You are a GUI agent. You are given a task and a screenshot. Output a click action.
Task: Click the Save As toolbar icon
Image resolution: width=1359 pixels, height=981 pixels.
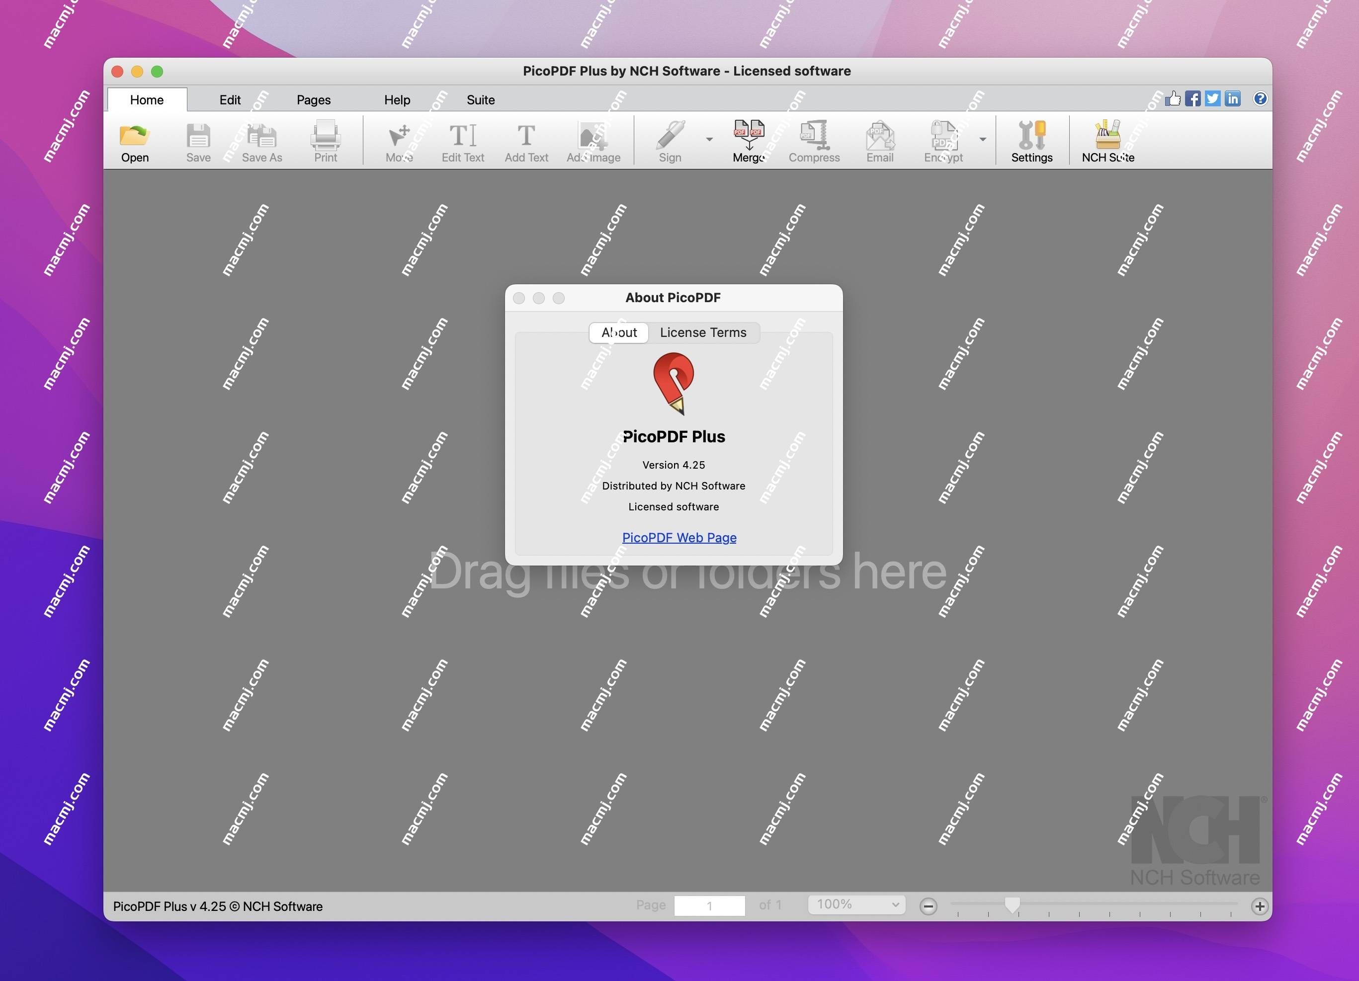pos(262,142)
